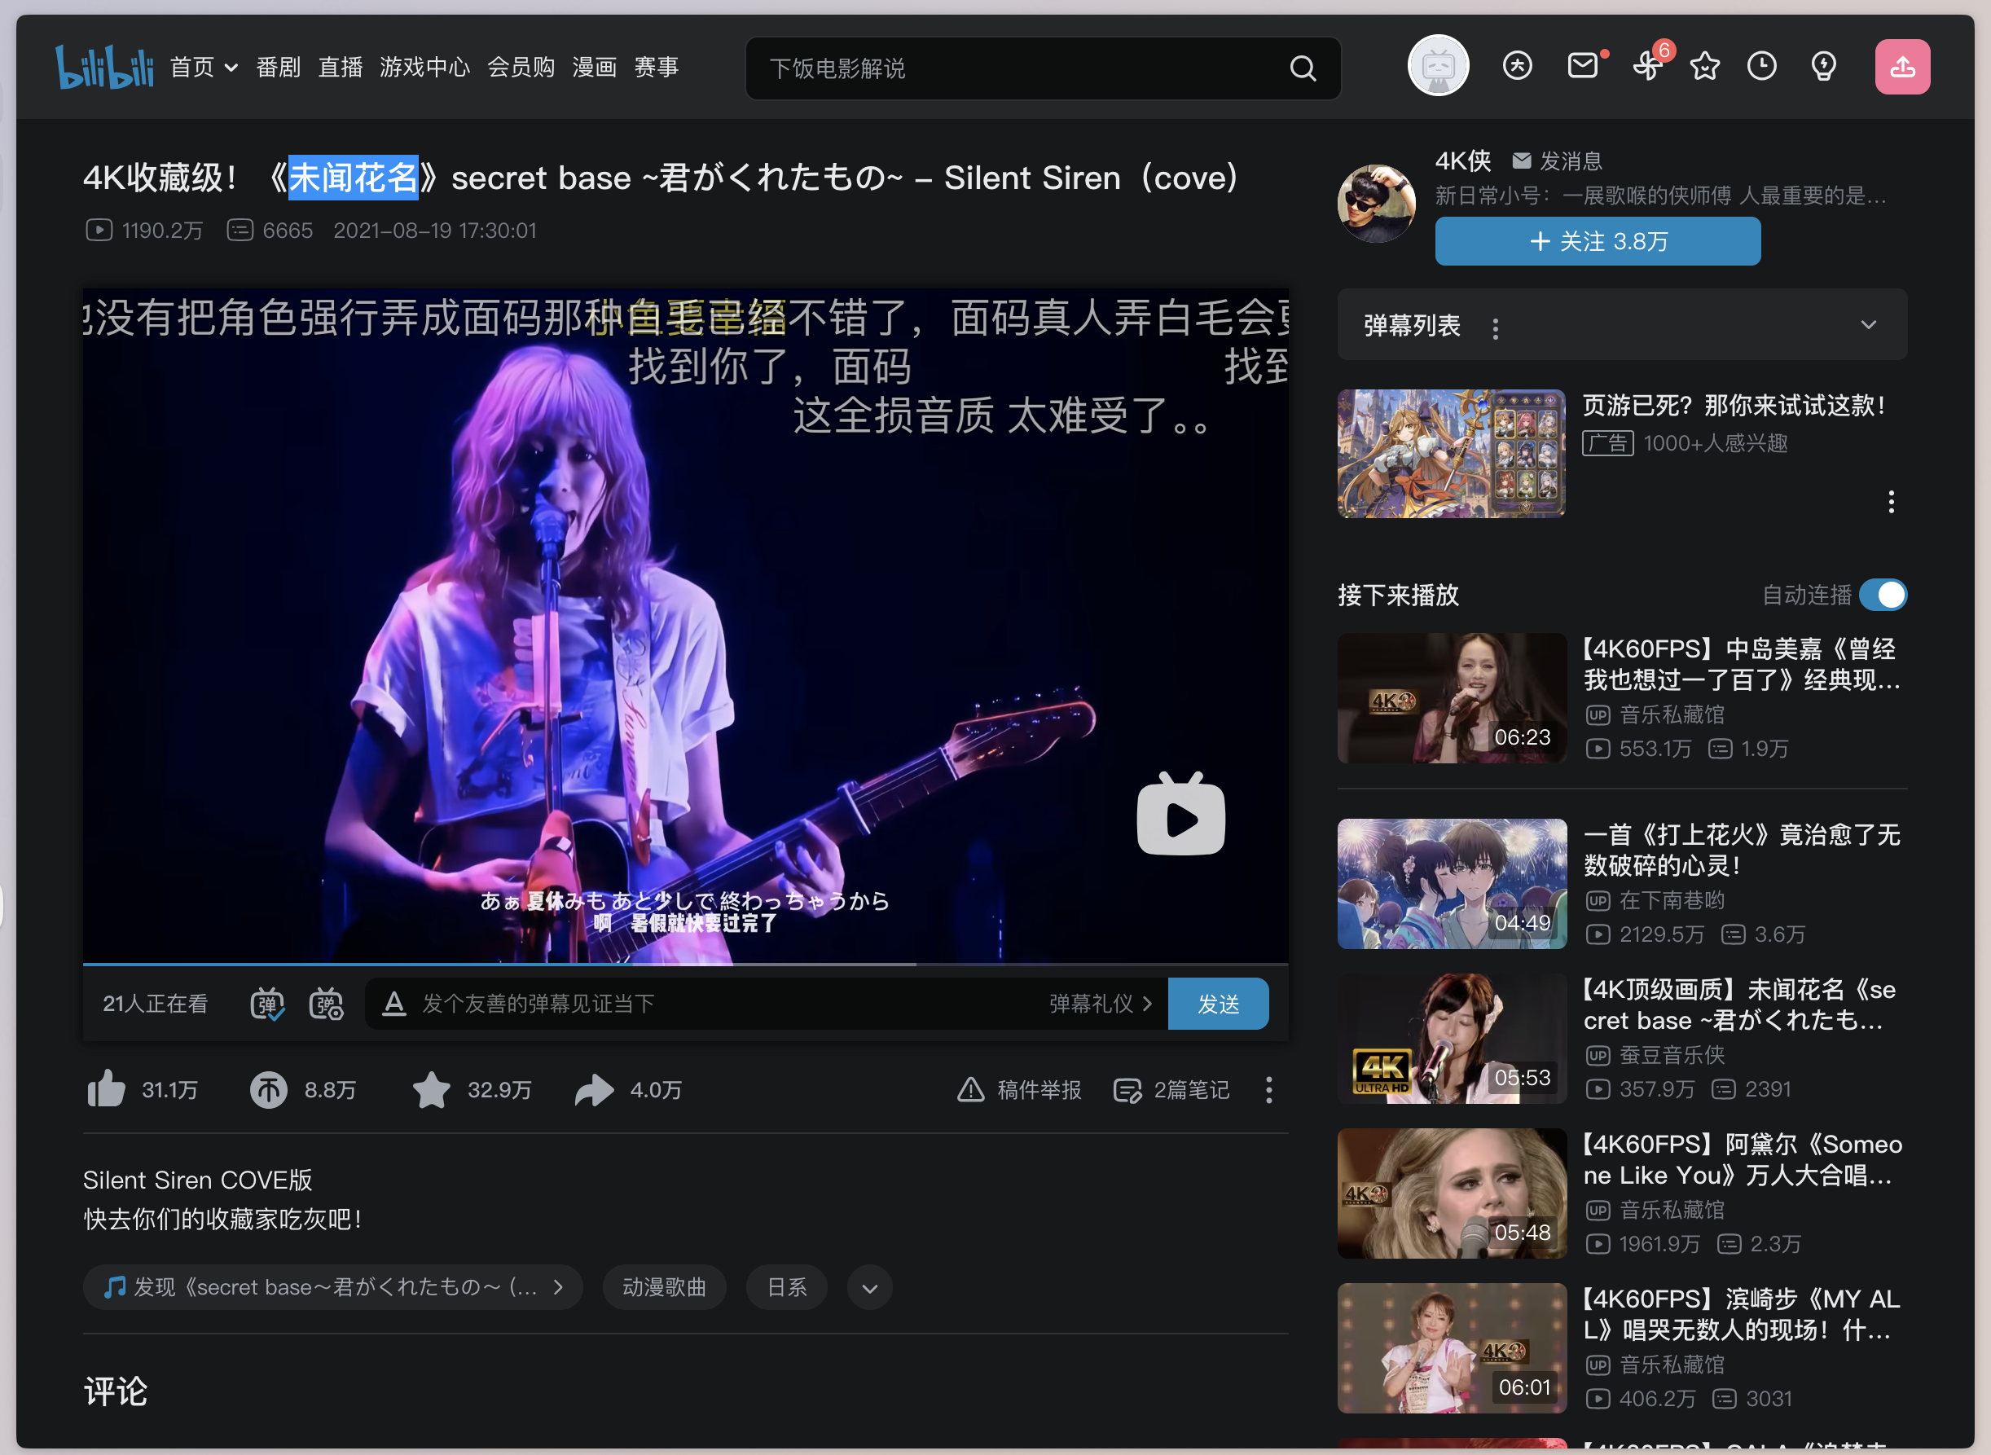Open 4K侠 uploader avatar
This screenshot has height=1455, width=1991.
click(x=1377, y=204)
